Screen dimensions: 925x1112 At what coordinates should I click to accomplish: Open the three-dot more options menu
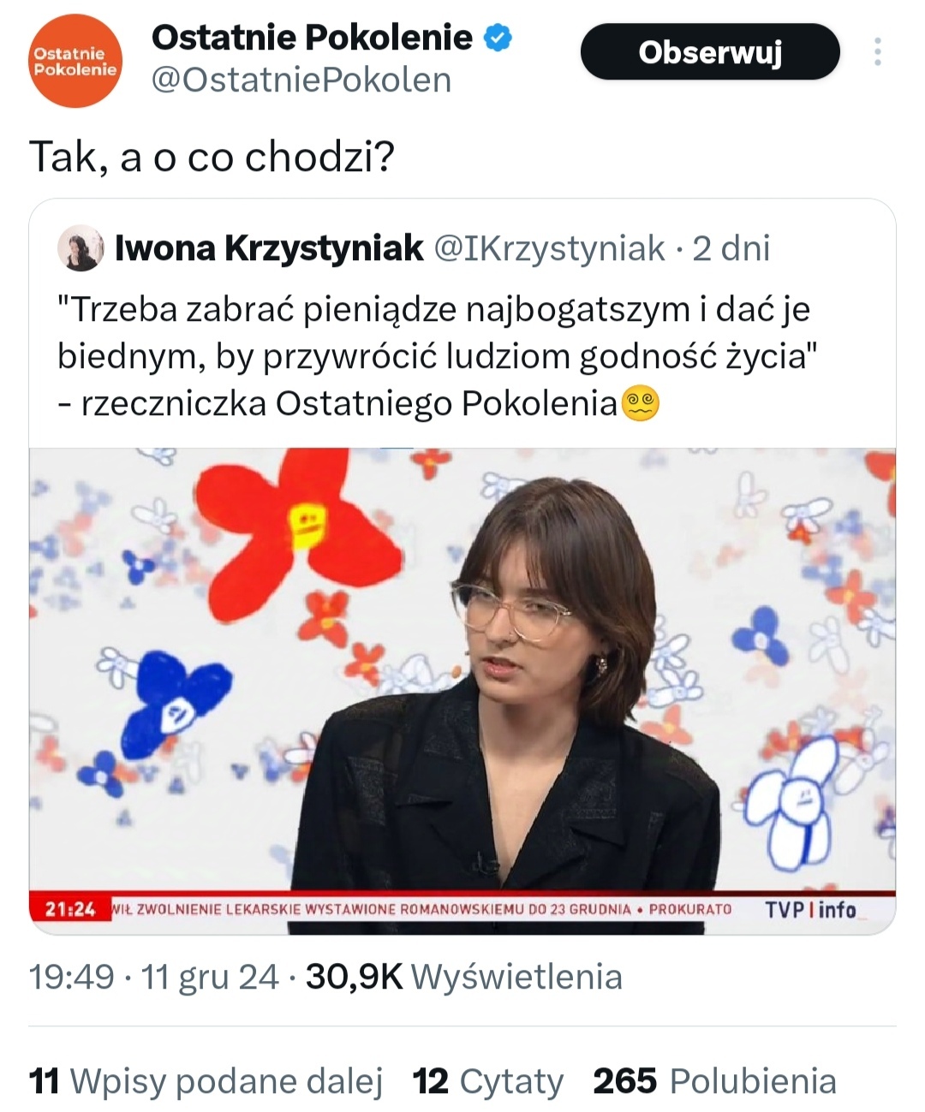pyautogui.click(x=877, y=52)
